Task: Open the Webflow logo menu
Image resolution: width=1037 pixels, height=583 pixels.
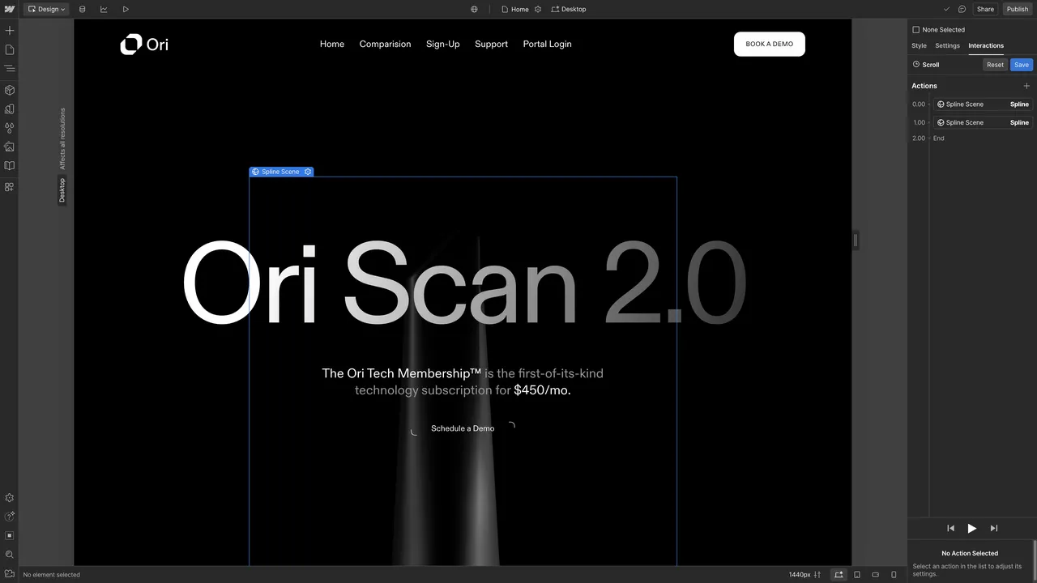Action: (x=10, y=9)
